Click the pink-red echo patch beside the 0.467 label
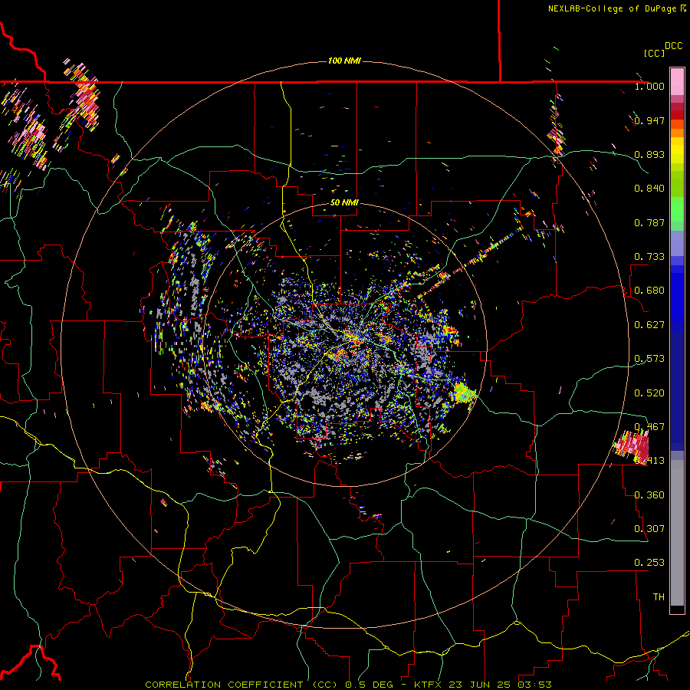 pos(632,447)
